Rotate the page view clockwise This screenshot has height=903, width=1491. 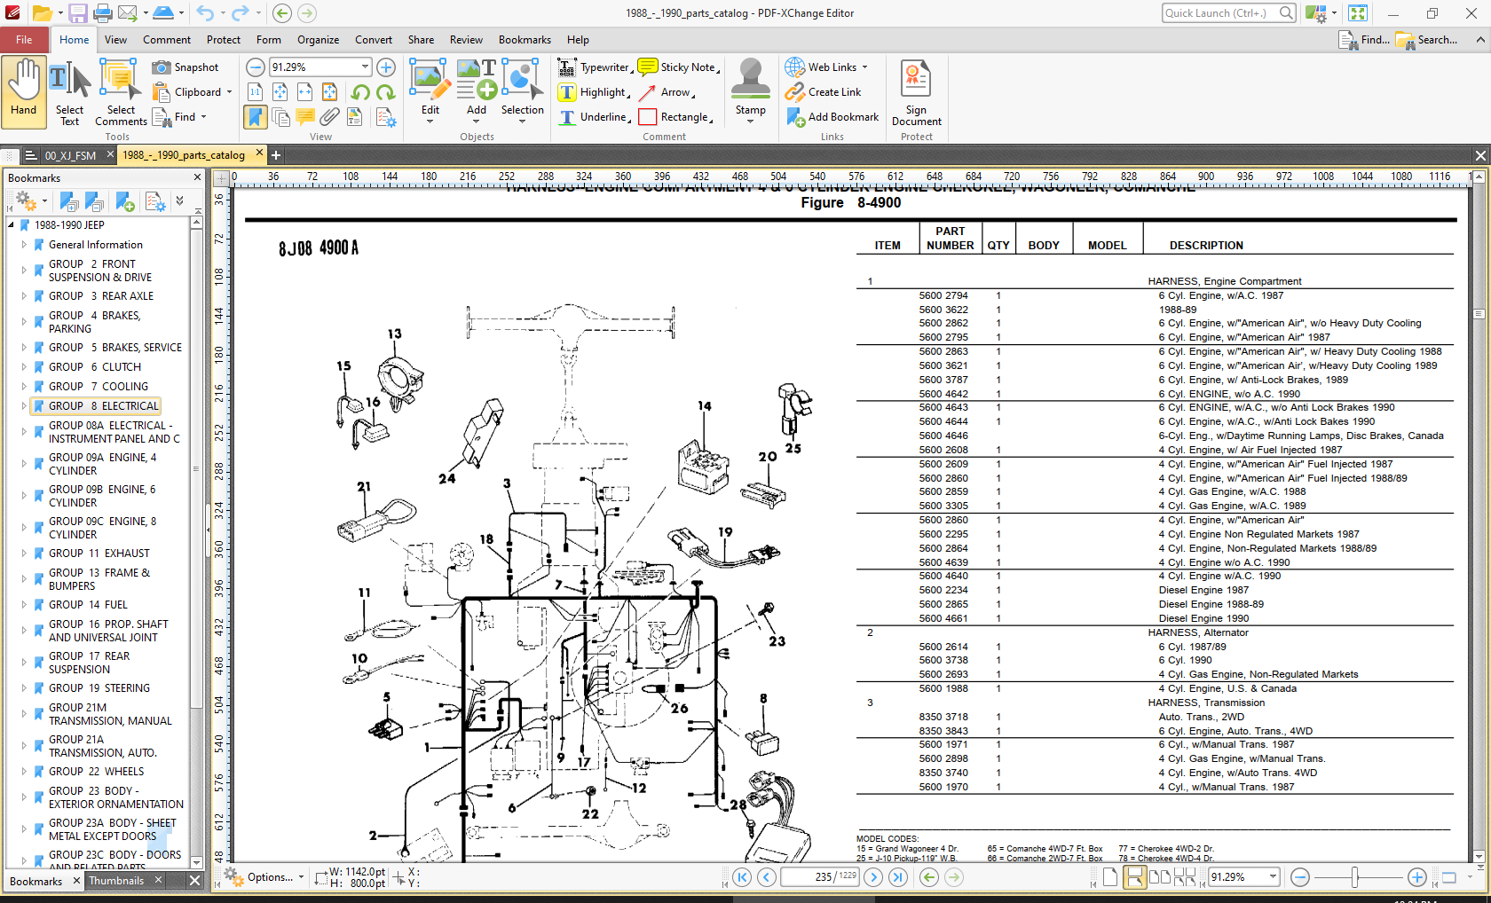(x=385, y=92)
